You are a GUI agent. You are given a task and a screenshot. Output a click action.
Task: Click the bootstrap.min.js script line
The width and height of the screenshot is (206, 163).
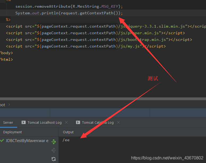coord(99,40)
